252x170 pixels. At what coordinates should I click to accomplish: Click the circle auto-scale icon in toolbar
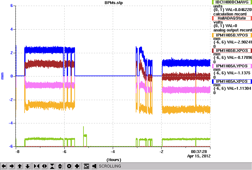click(69, 166)
